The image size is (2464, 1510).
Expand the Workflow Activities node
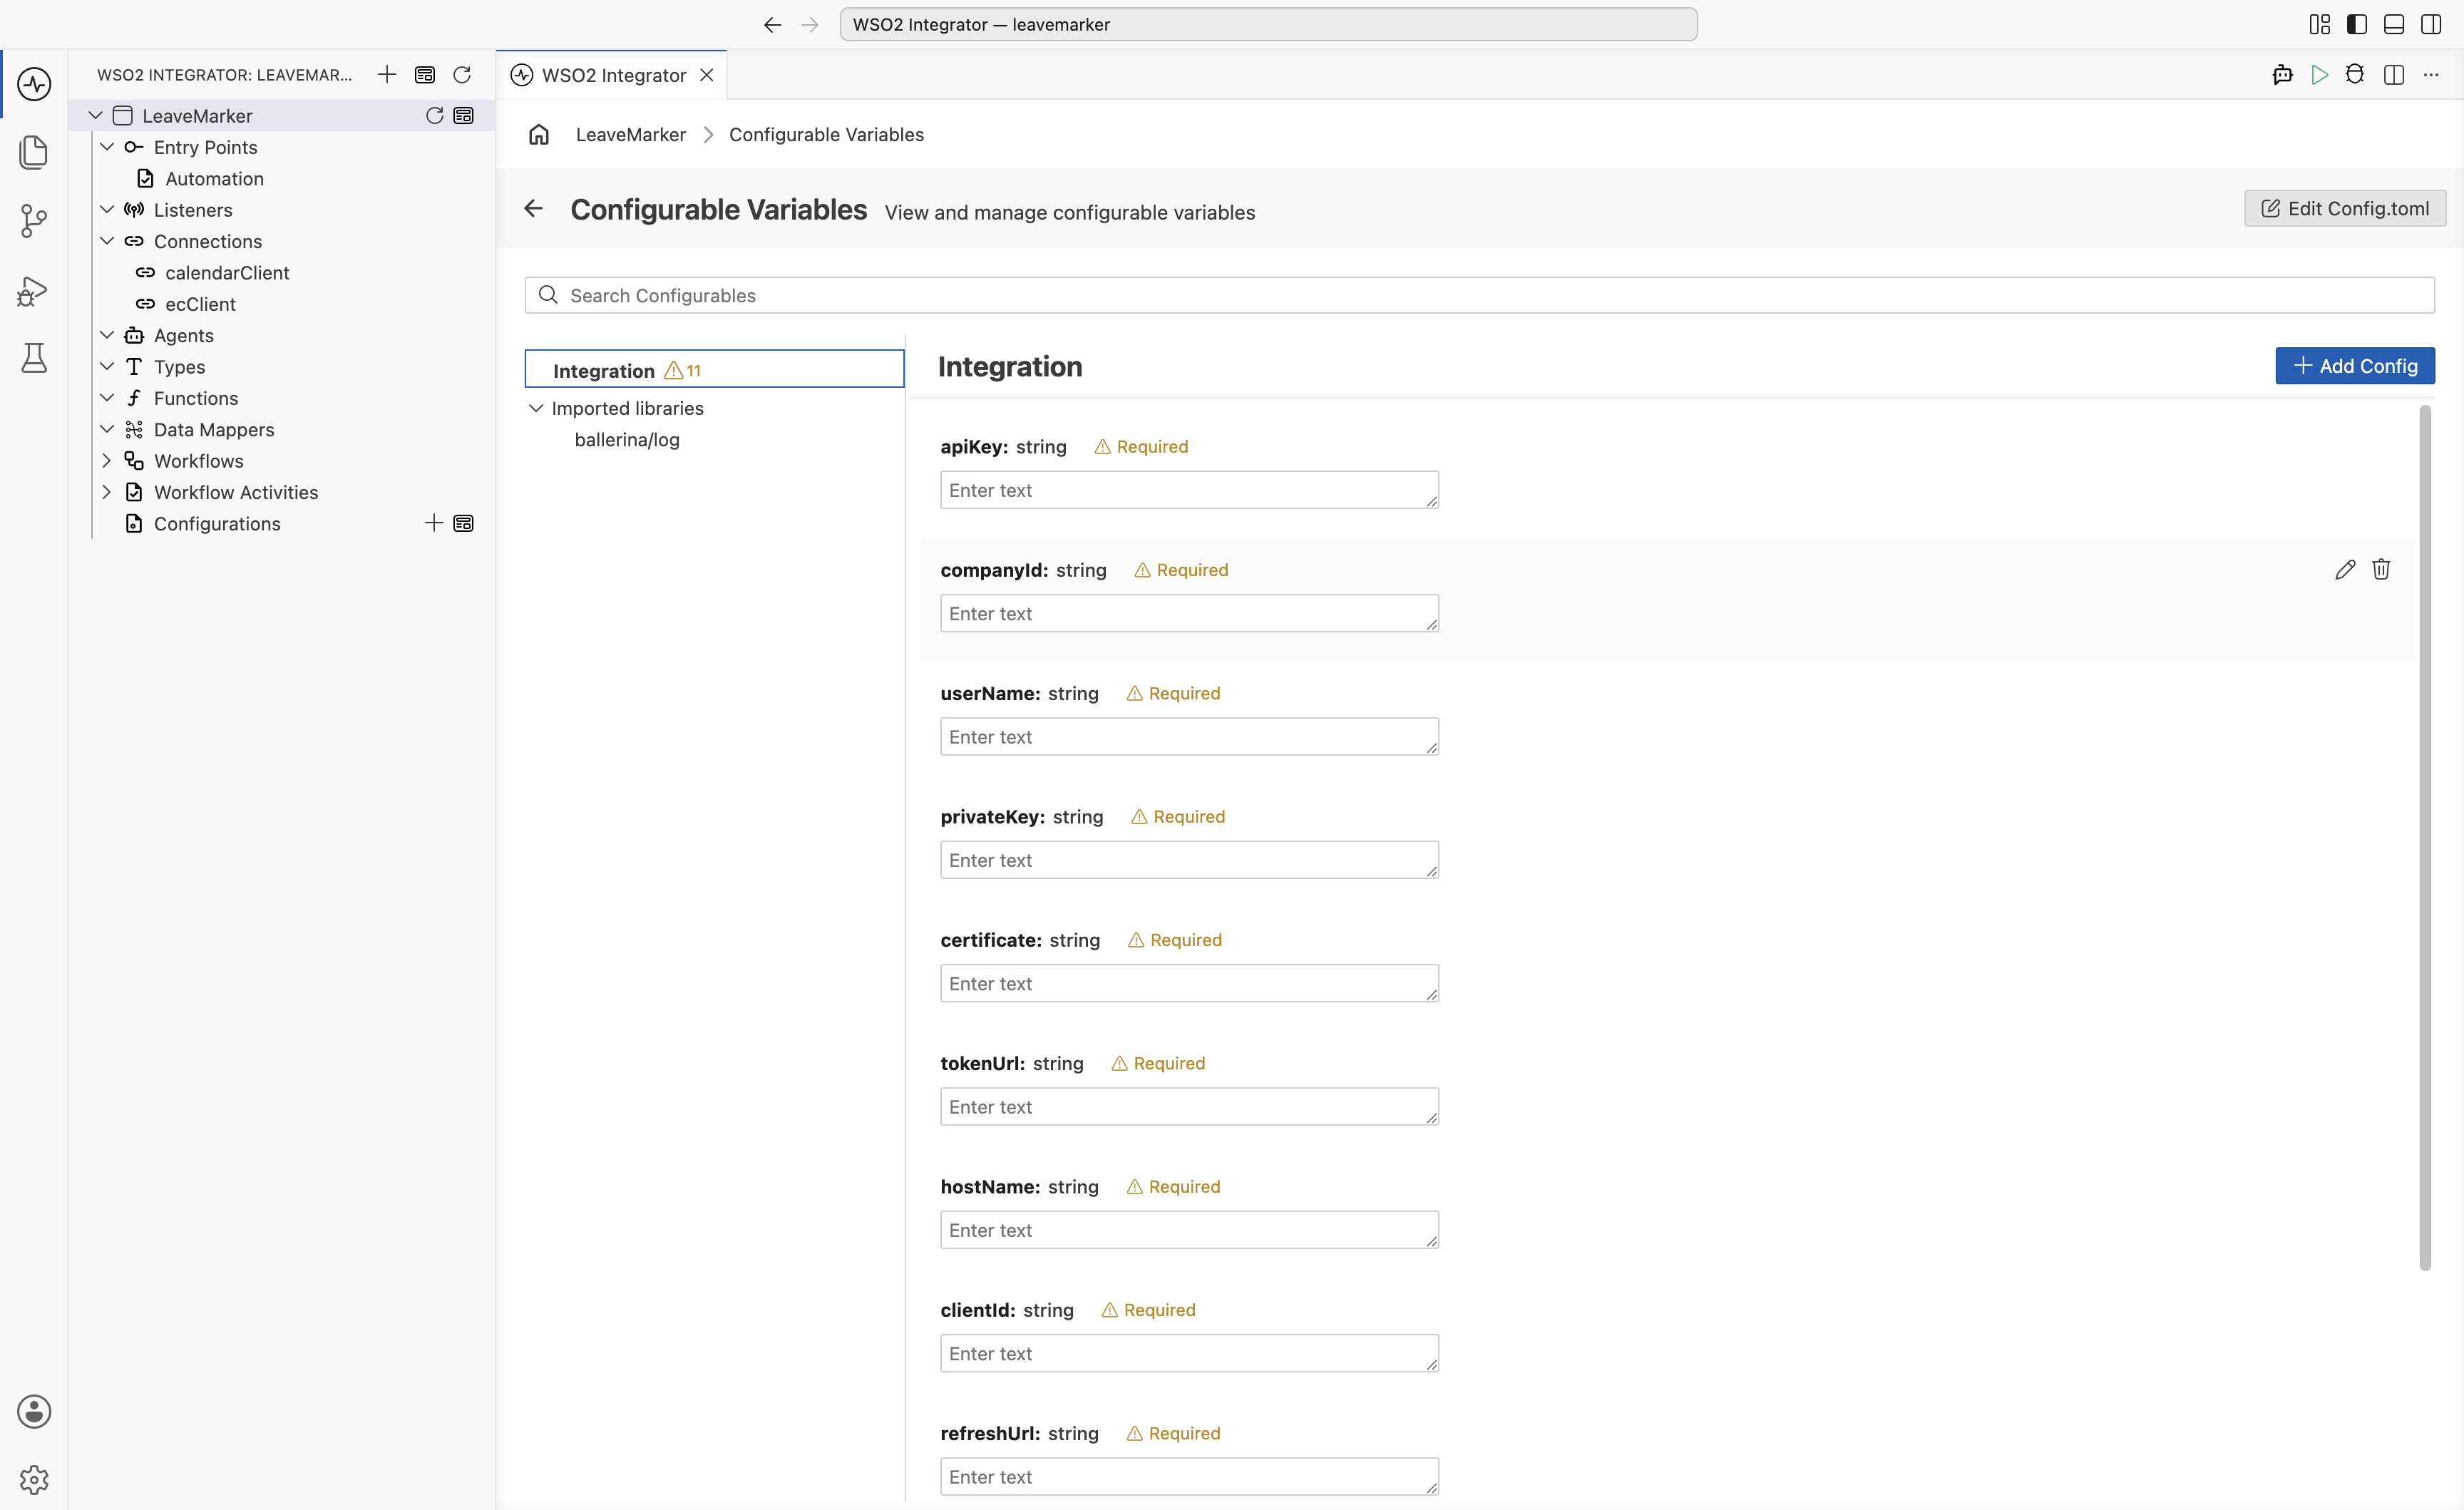pyautogui.click(x=107, y=492)
